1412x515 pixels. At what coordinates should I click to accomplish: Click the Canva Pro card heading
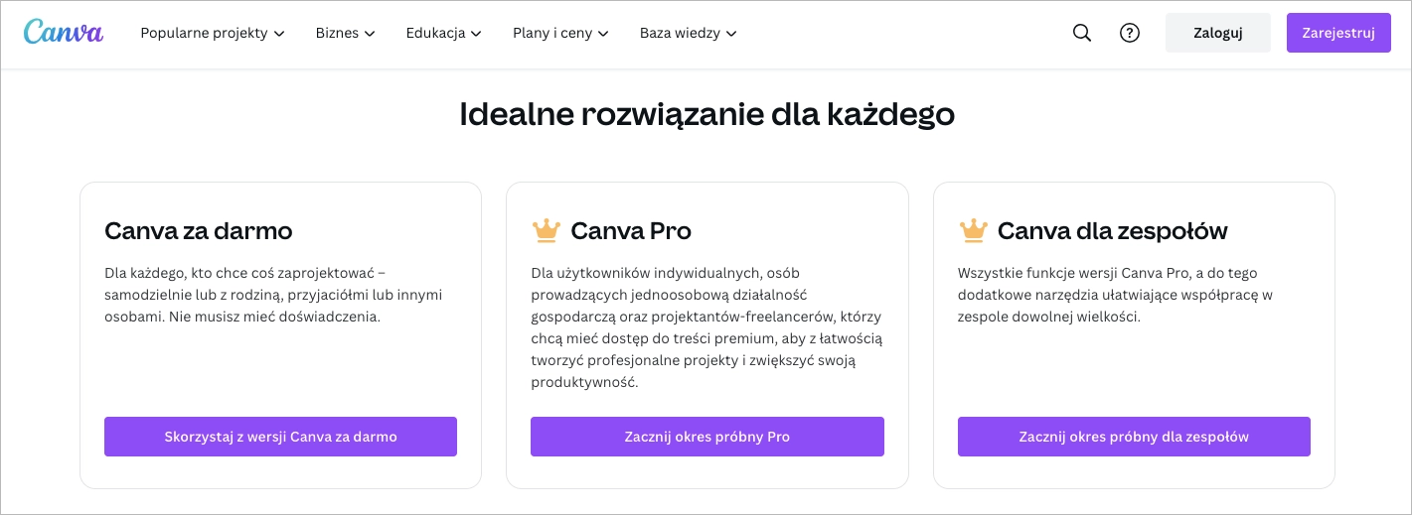point(631,231)
